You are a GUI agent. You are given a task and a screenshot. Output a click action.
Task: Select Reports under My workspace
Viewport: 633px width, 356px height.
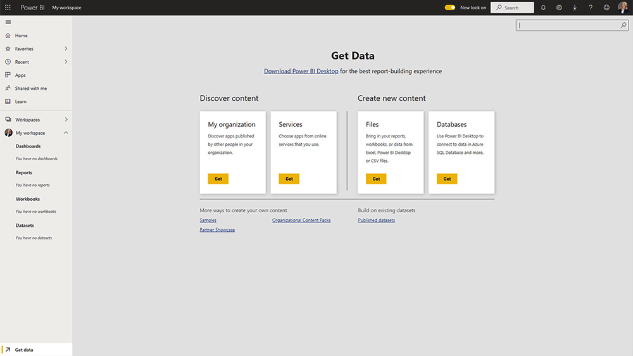pos(24,172)
